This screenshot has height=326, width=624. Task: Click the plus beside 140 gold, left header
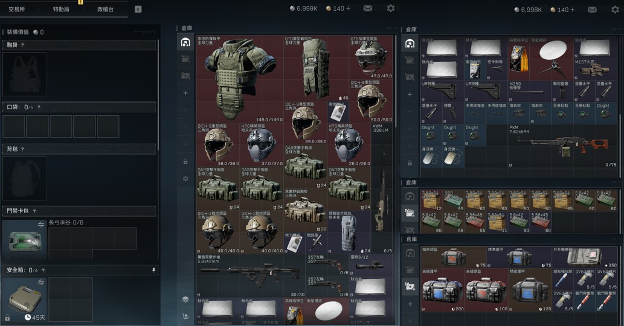(x=348, y=8)
